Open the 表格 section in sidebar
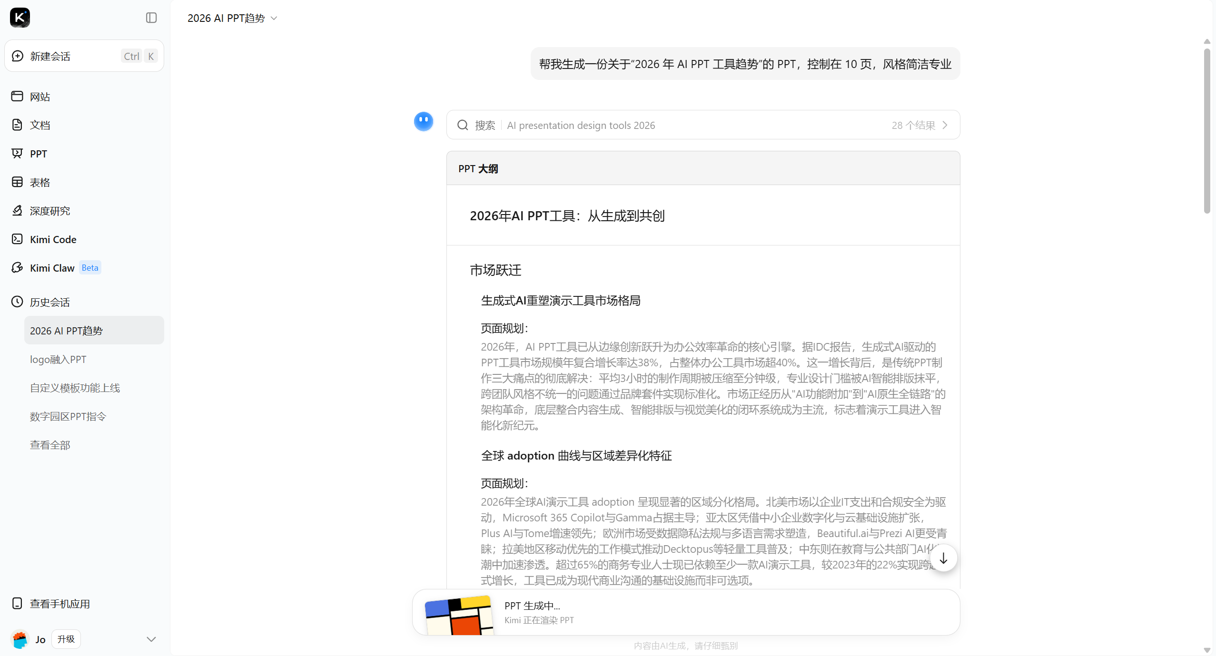The image size is (1216, 656). 40,182
